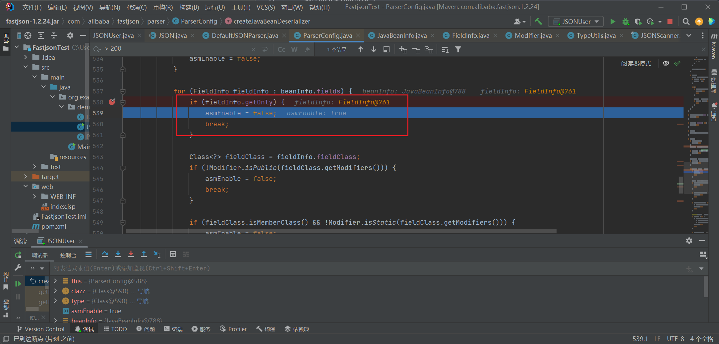719x344 pixels.
Task: Jump to previous search occurrence
Action: tap(361, 49)
